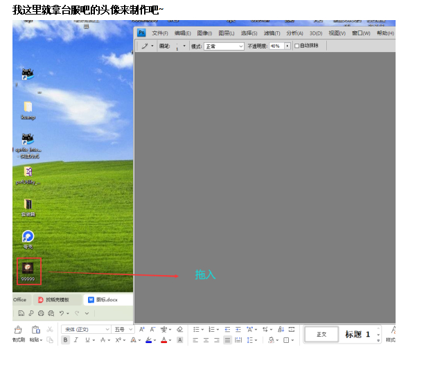Expand the 不透明度 opacity arrow
The image size is (442, 381).
click(x=288, y=46)
